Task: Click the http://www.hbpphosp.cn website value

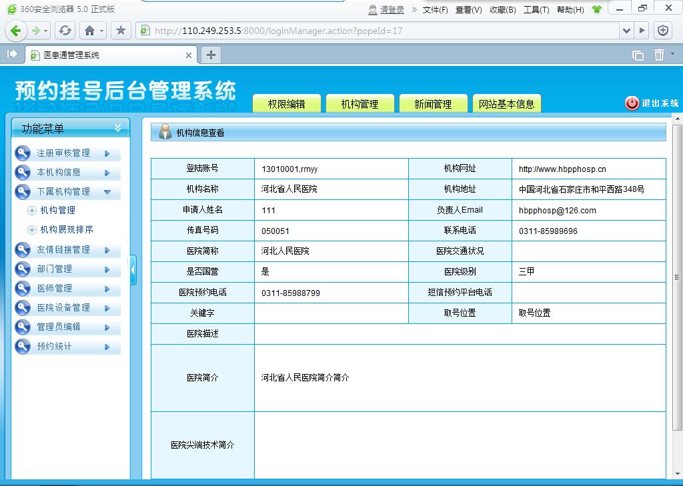Action: pyautogui.click(x=562, y=169)
